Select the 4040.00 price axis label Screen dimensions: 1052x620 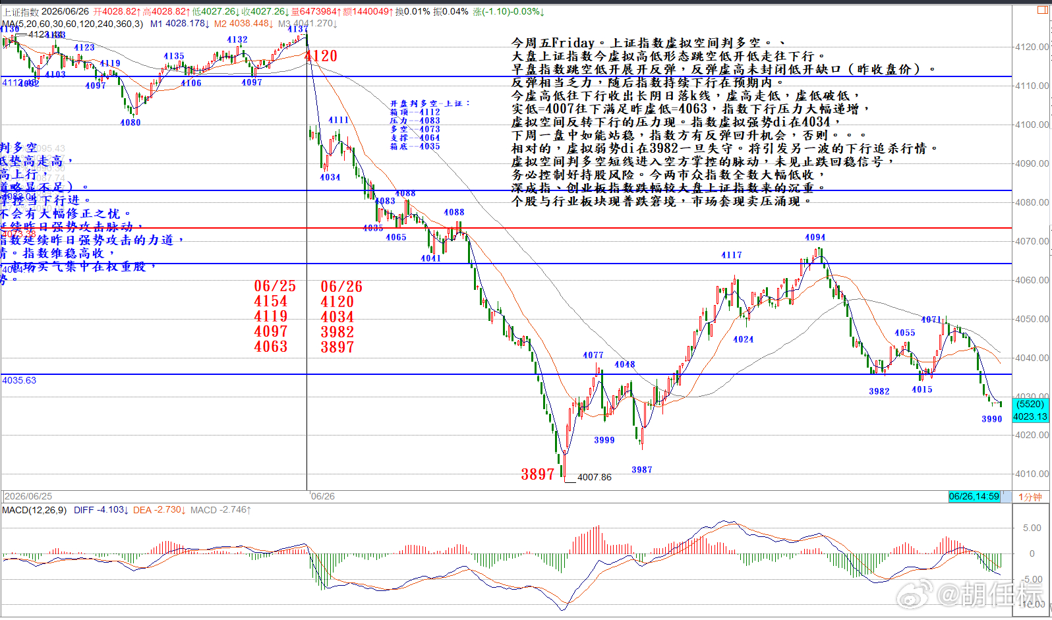(x=1032, y=358)
